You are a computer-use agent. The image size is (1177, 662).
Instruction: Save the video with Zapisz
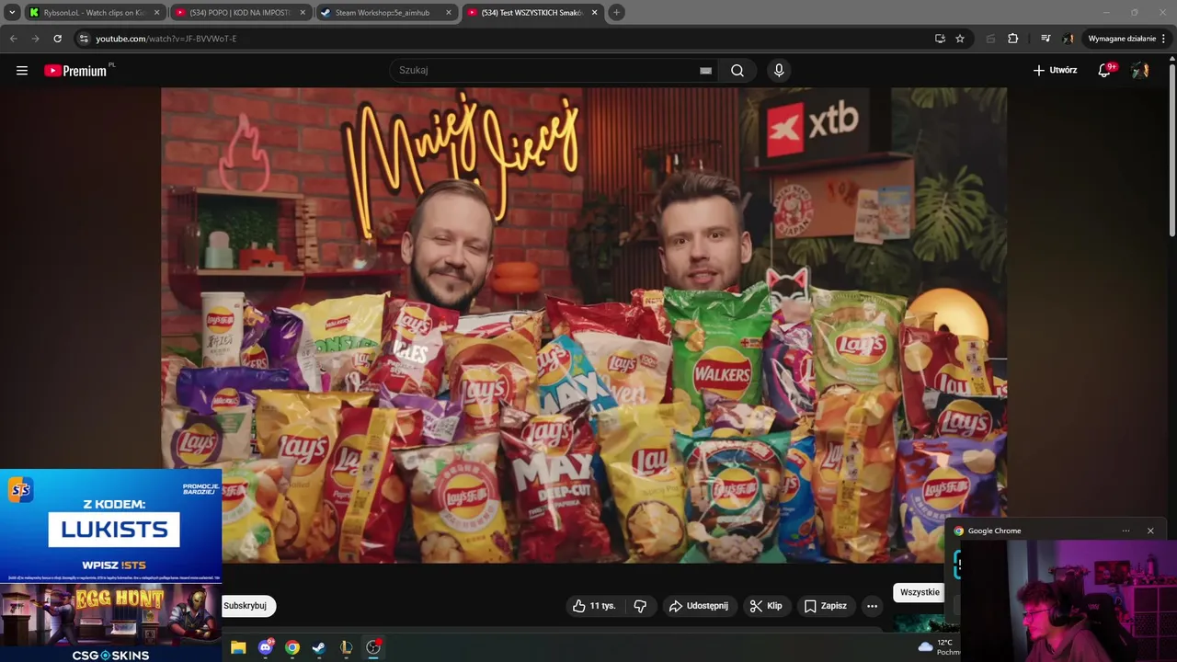pyautogui.click(x=825, y=606)
